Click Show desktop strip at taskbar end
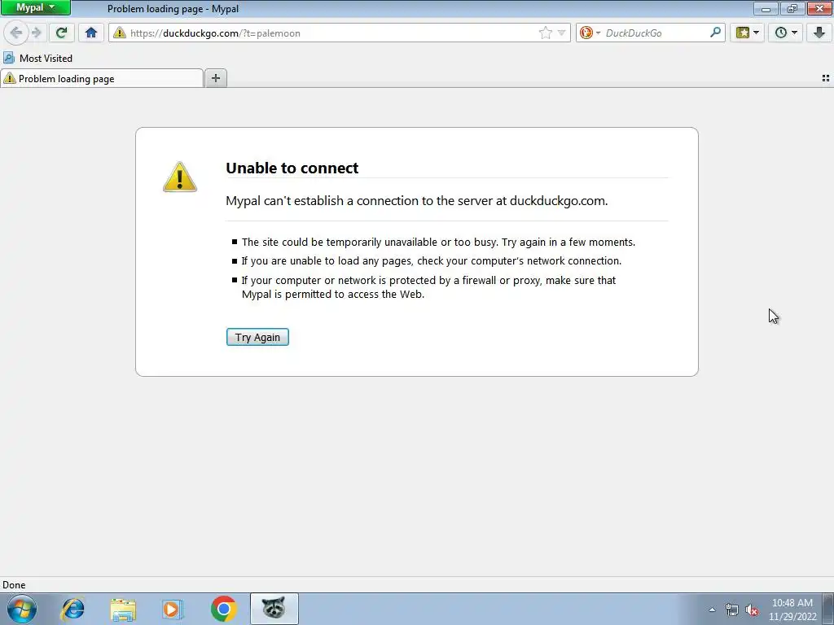The height and width of the screenshot is (625, 834). [827, 609]
